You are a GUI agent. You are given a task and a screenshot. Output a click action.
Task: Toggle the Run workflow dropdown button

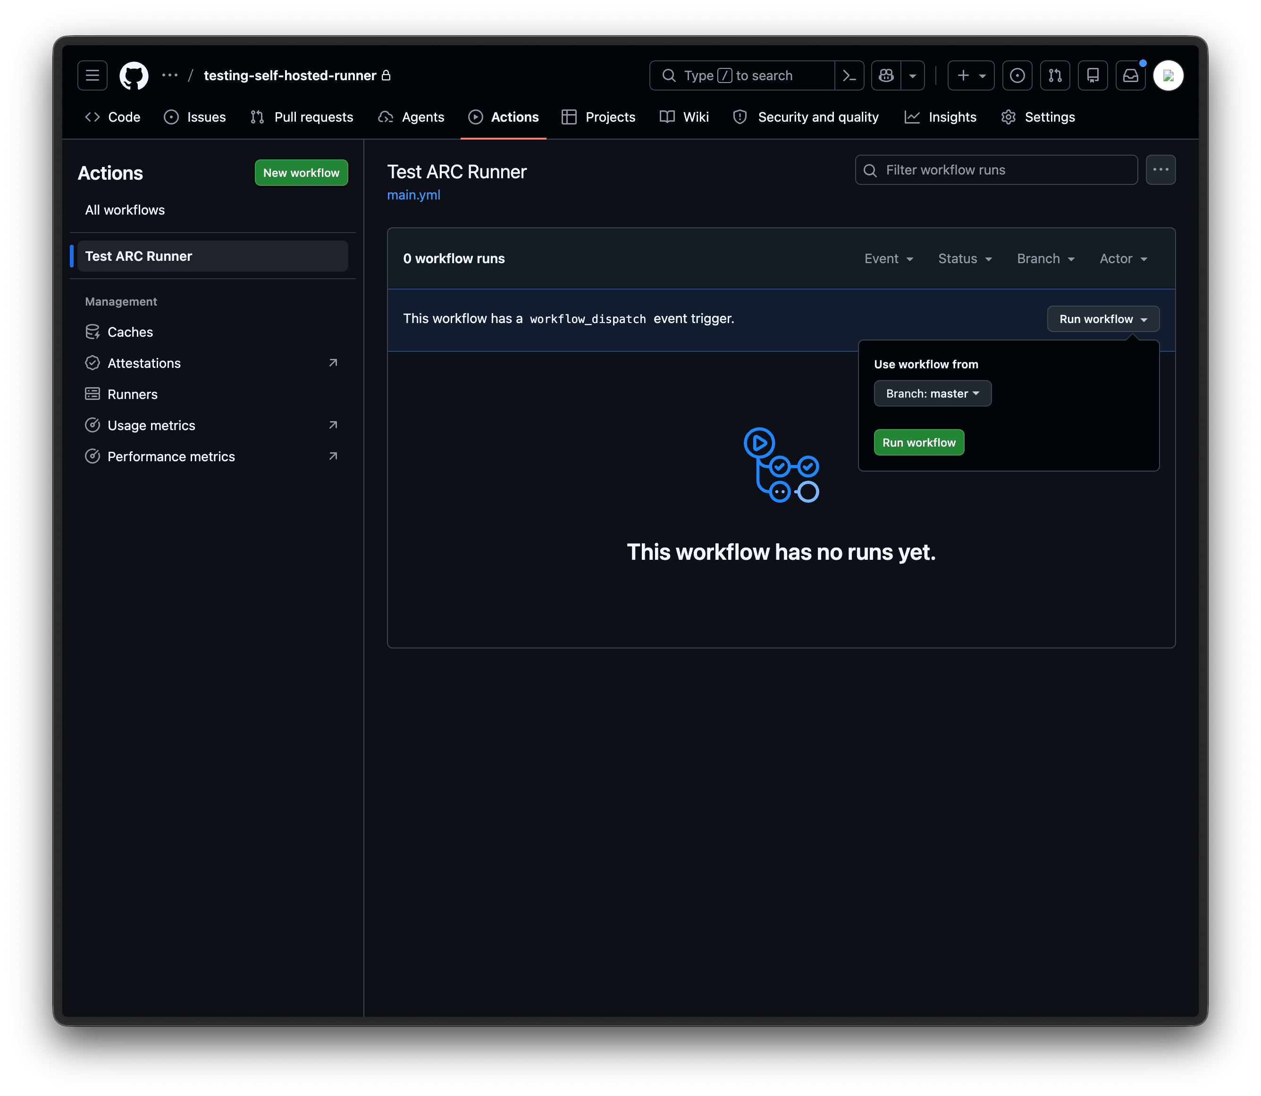coord(1103,319)
